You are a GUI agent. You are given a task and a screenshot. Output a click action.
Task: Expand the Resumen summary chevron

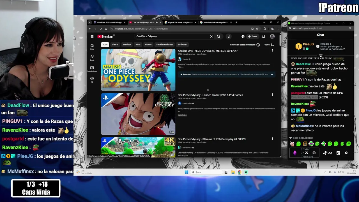[272, 74]
